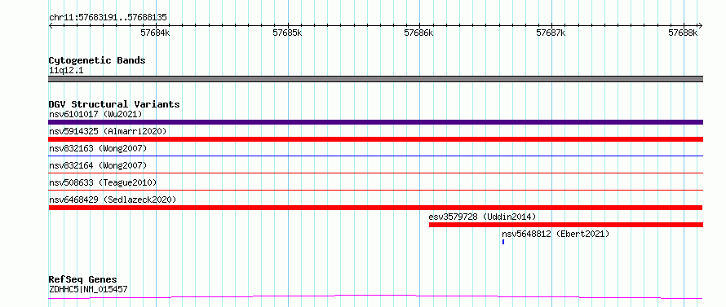Click the red esv3579728 variant bar
The image size is (726, 307).
[x=566, y=225]
